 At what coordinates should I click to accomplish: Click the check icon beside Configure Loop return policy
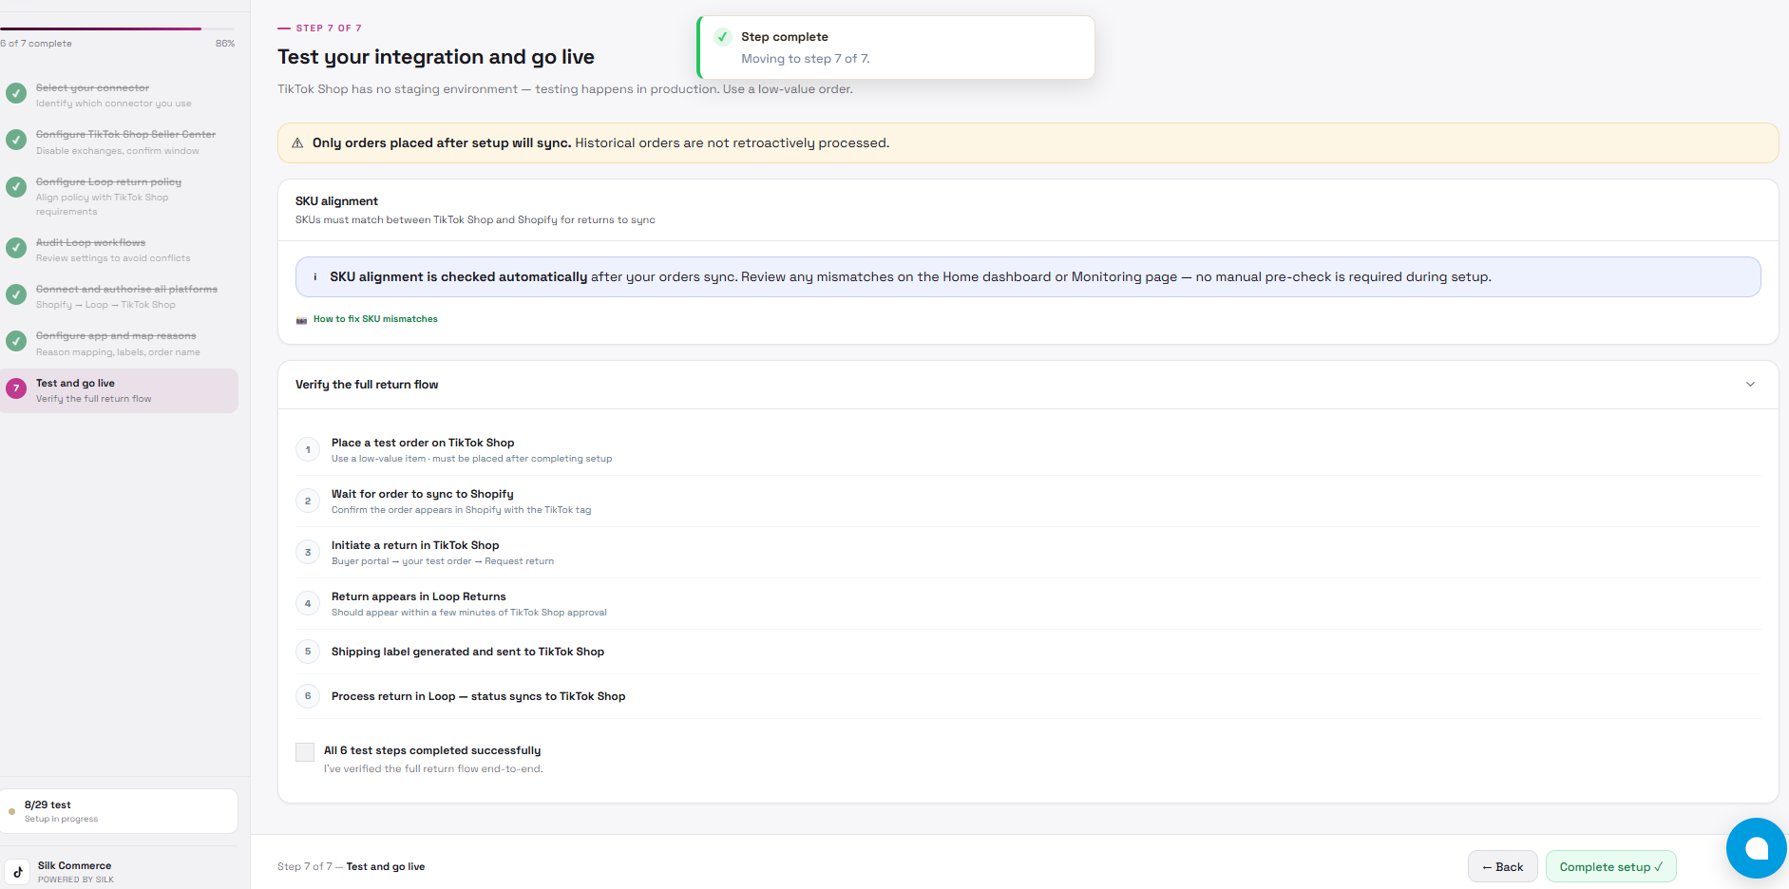pyautogui.click(x=16, y=187)
